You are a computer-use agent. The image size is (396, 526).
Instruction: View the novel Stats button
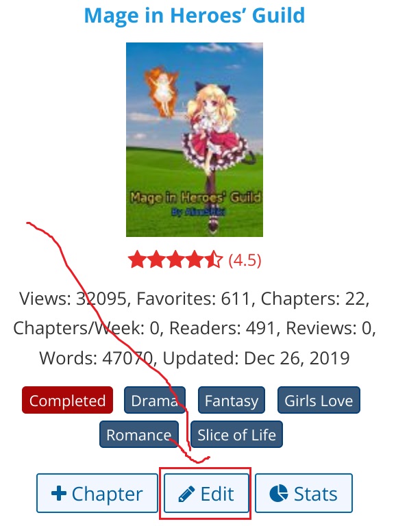[304, 493]
